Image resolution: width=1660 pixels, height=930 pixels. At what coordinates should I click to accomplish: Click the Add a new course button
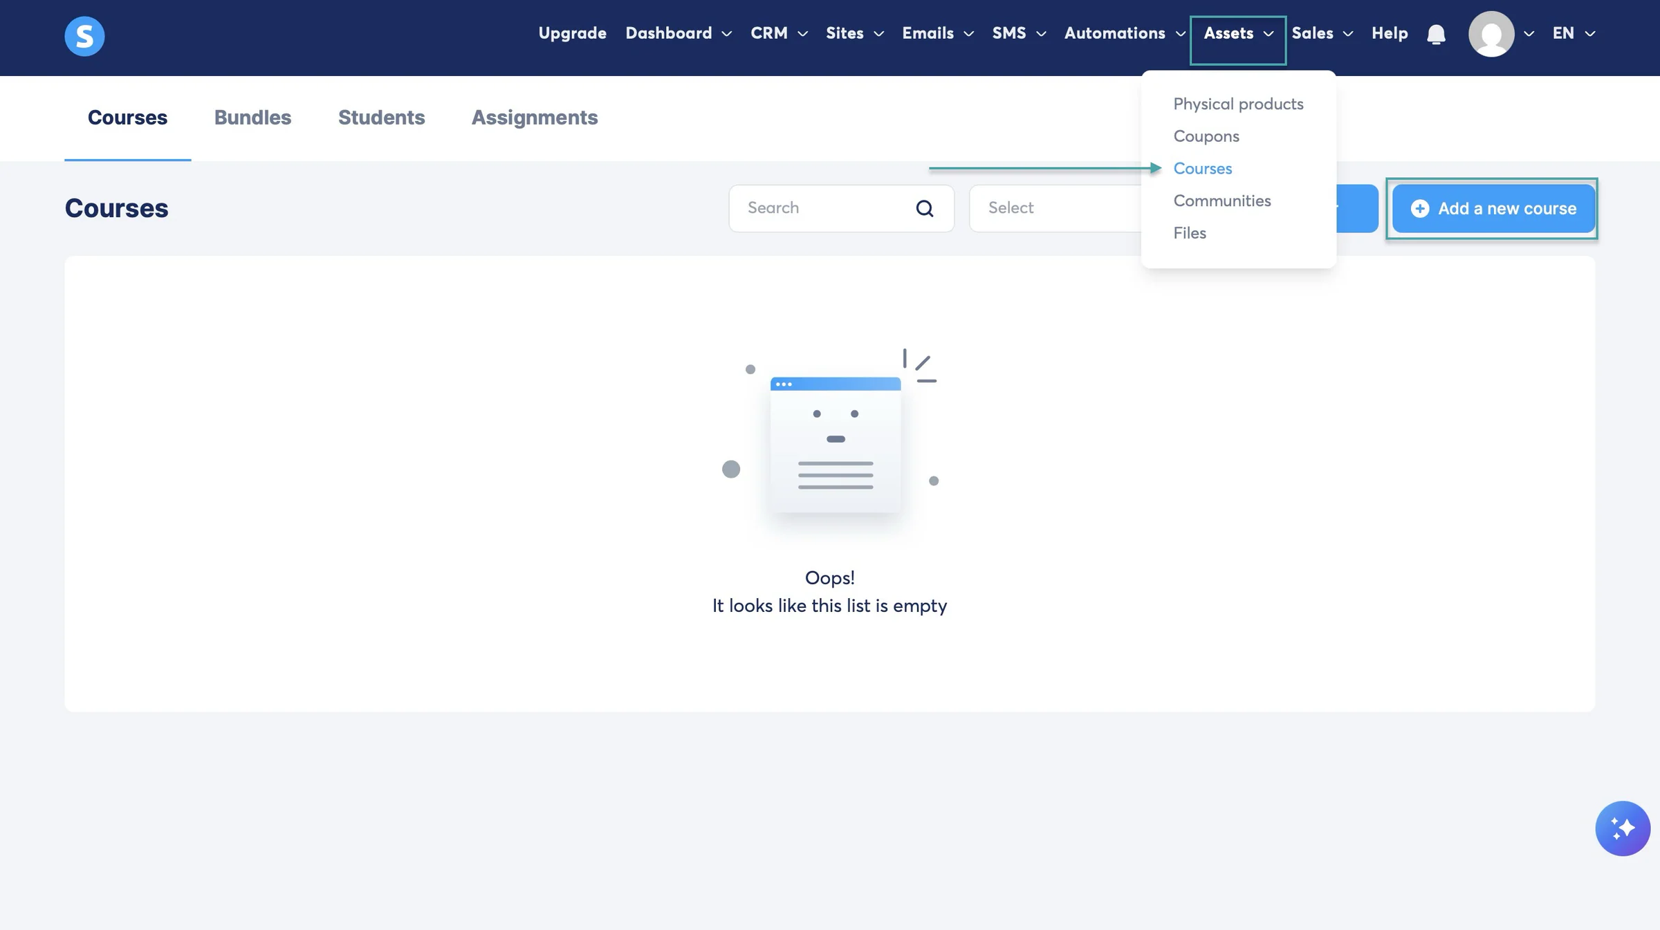tap(1493, 208)
